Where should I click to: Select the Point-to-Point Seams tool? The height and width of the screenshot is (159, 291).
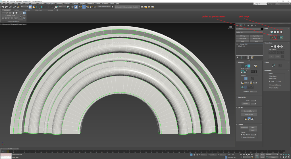click(275, 37)
